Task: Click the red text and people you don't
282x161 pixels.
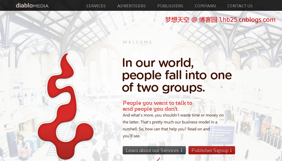Action: (151, 109)
